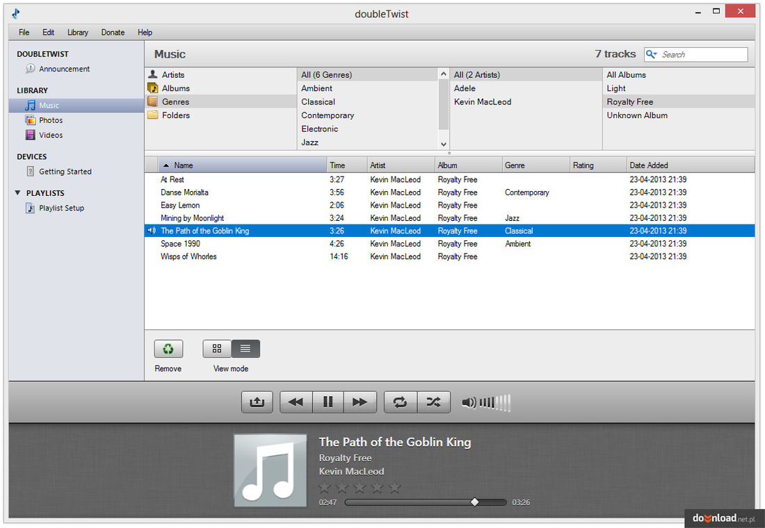765x528 pixels.
Task: Select All (6 Genres) filter
Action: click(x=368, y=74)
